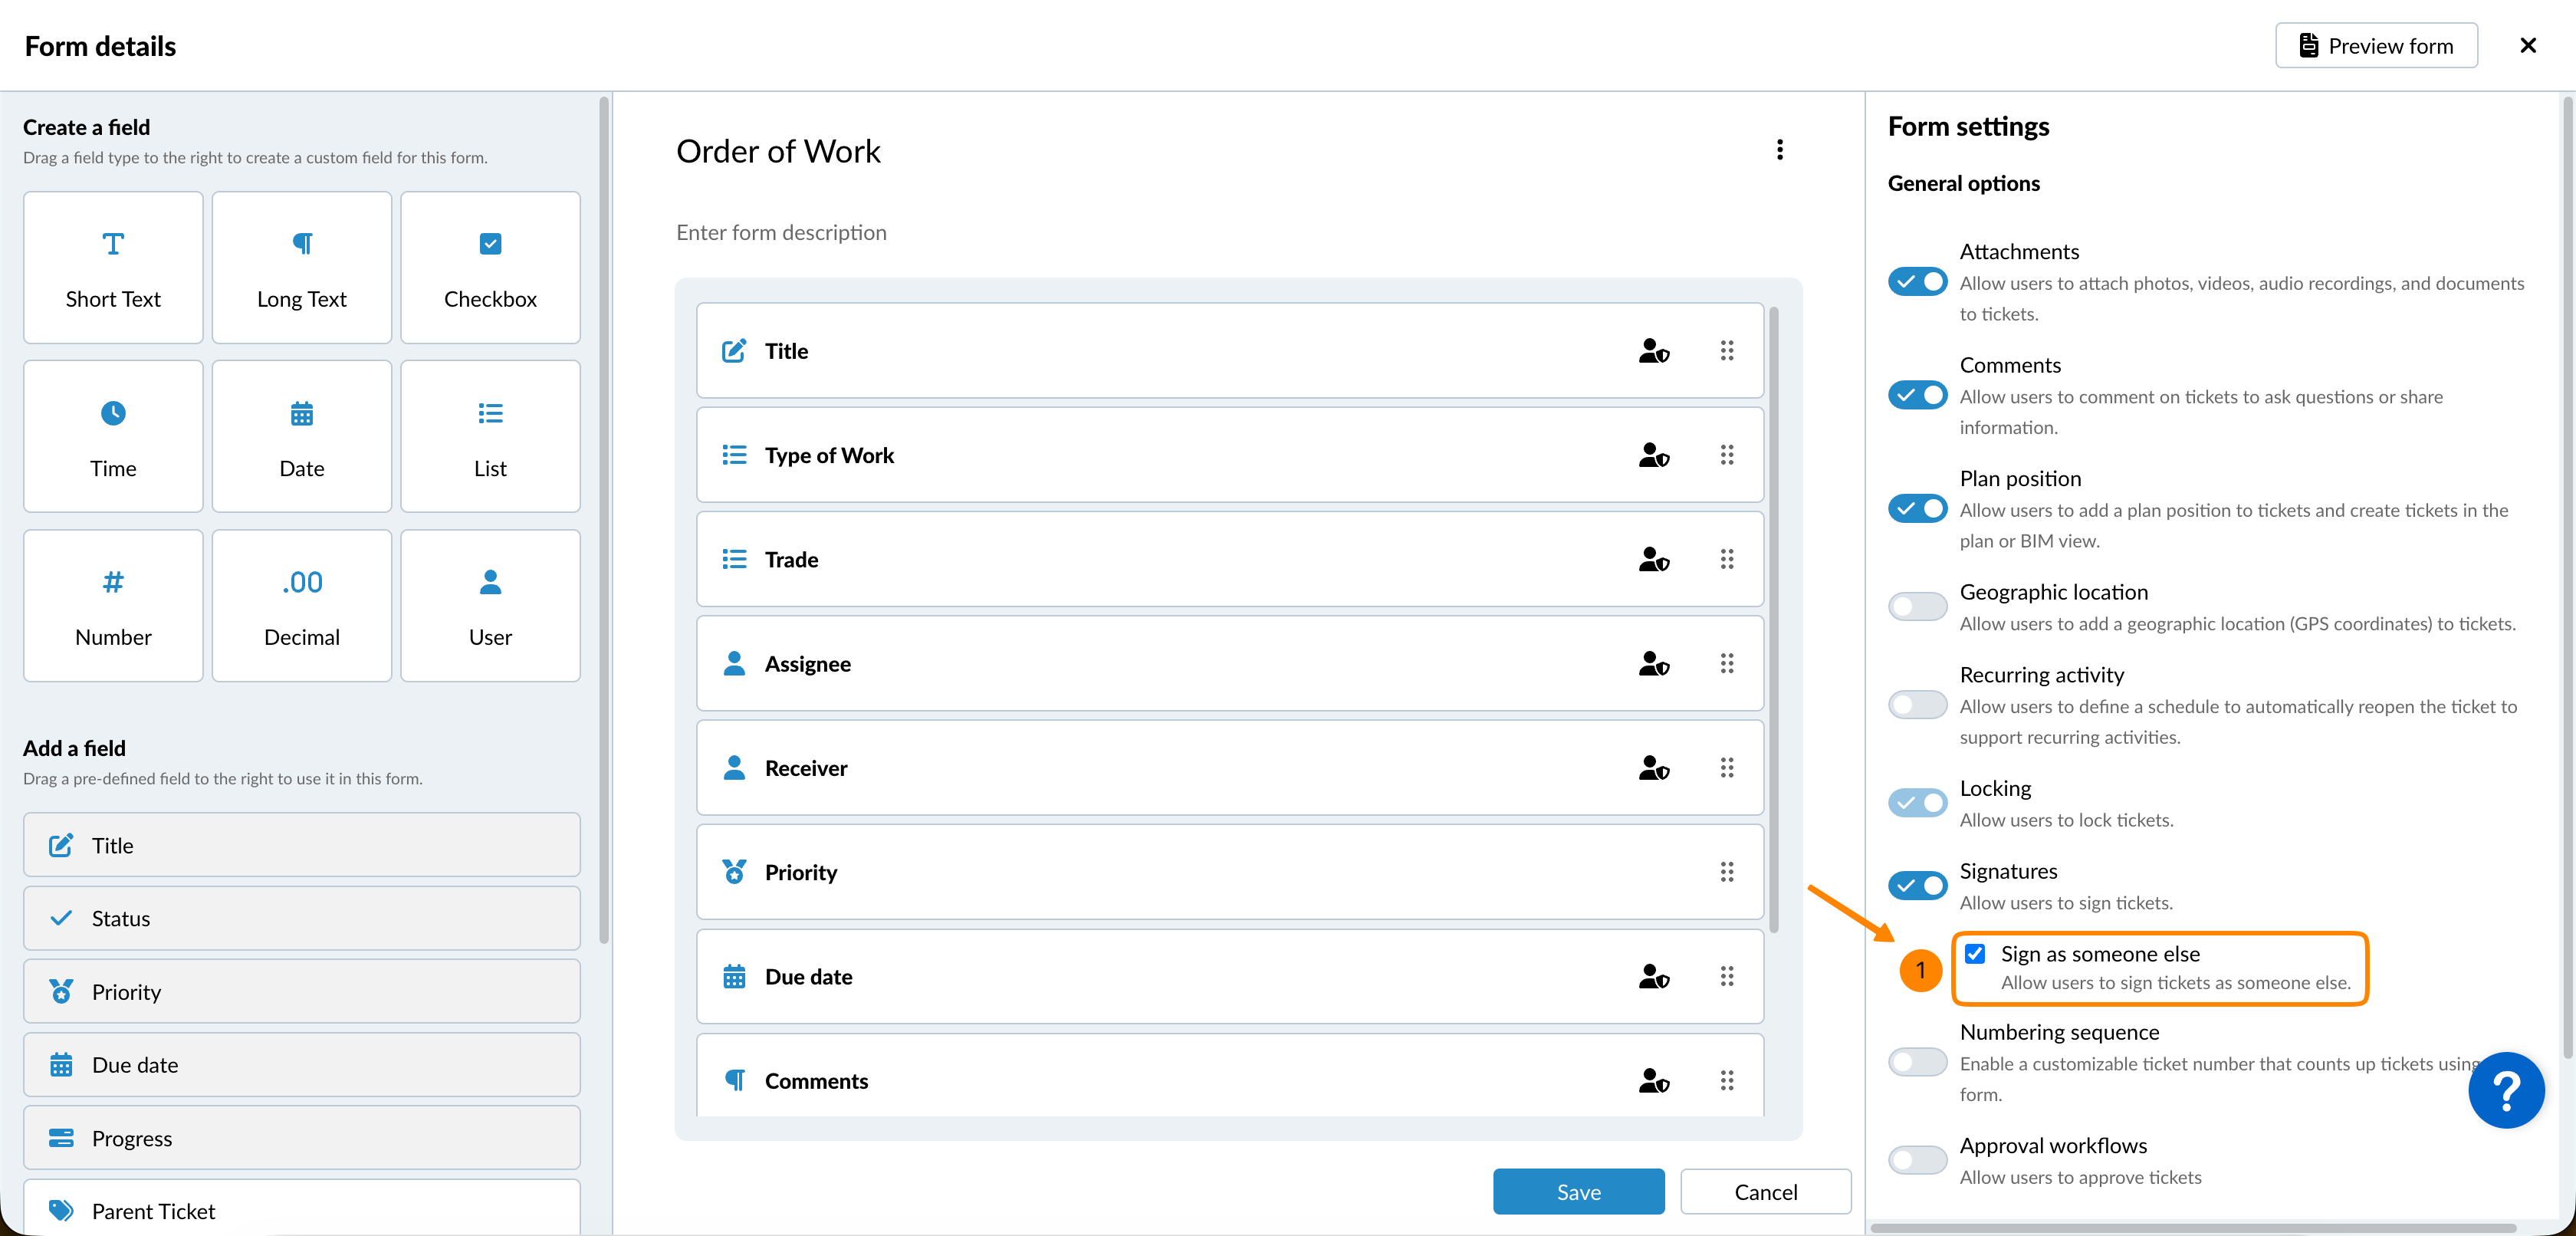This screenshot has height=1236, width=2576.
Task: Click the permissions icon on Due date
Action: coord(1653,977)
